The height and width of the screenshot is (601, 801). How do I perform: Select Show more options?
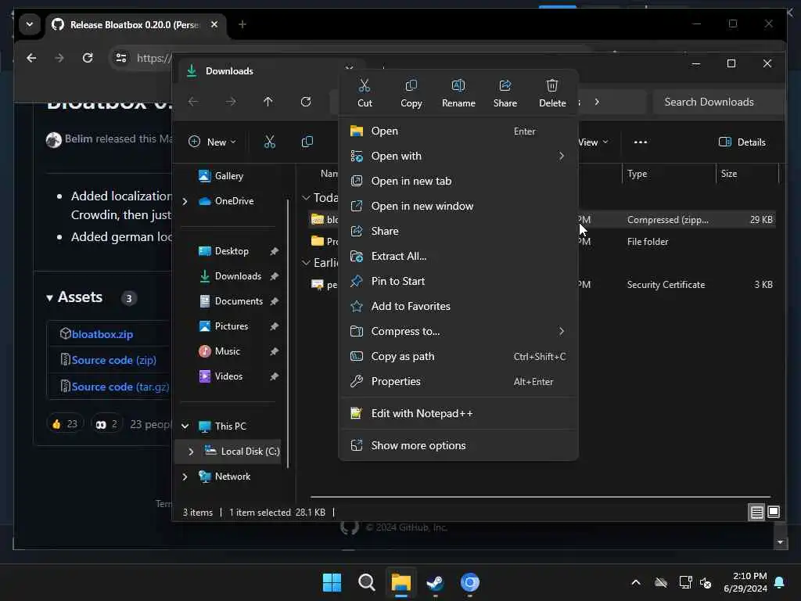[x=458, y=445]
